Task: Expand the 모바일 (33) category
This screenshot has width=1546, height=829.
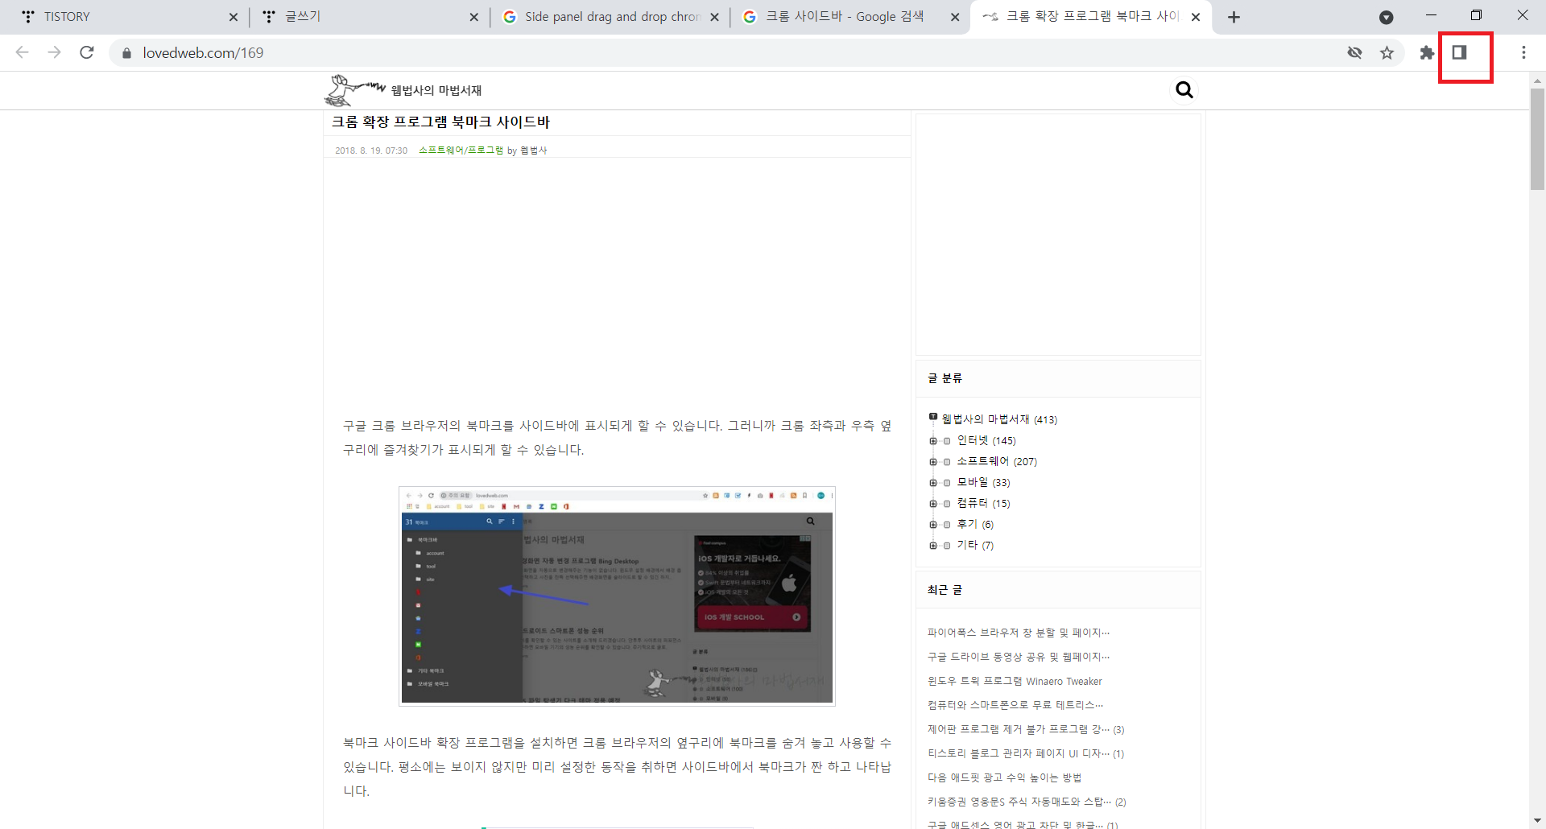Action: (x=933, y=483)
